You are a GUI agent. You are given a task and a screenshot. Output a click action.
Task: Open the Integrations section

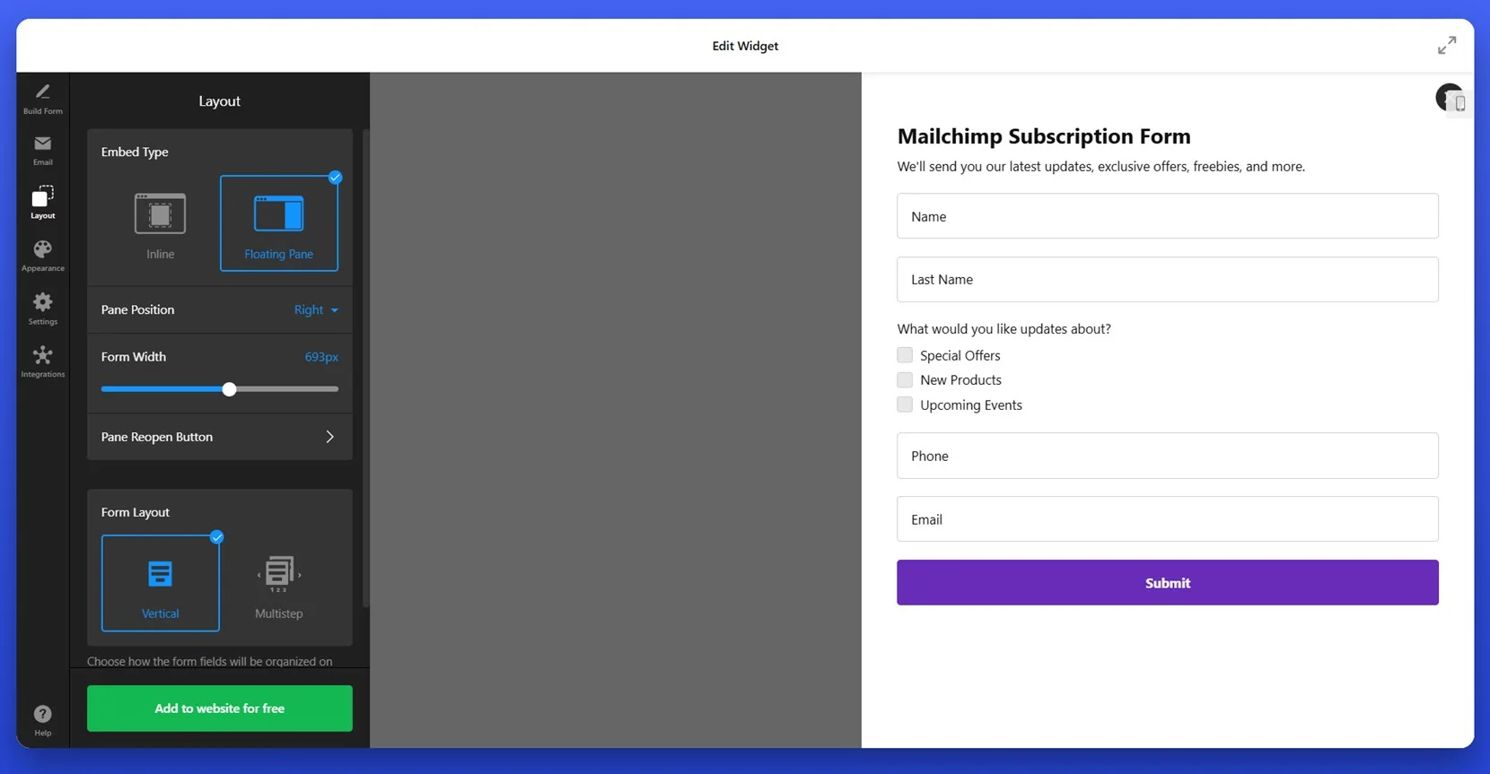[42, 361]
